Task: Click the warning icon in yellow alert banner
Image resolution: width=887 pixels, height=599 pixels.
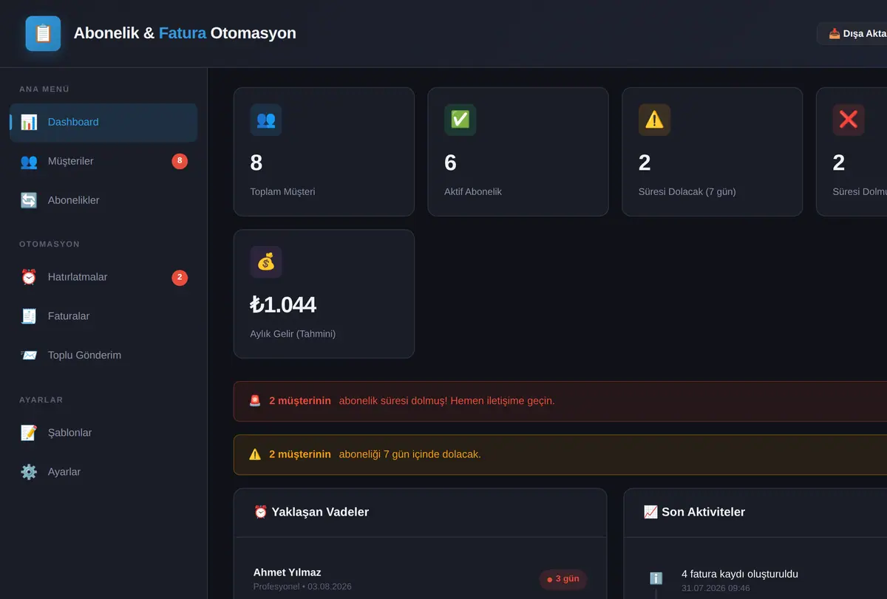Action: 255,454
